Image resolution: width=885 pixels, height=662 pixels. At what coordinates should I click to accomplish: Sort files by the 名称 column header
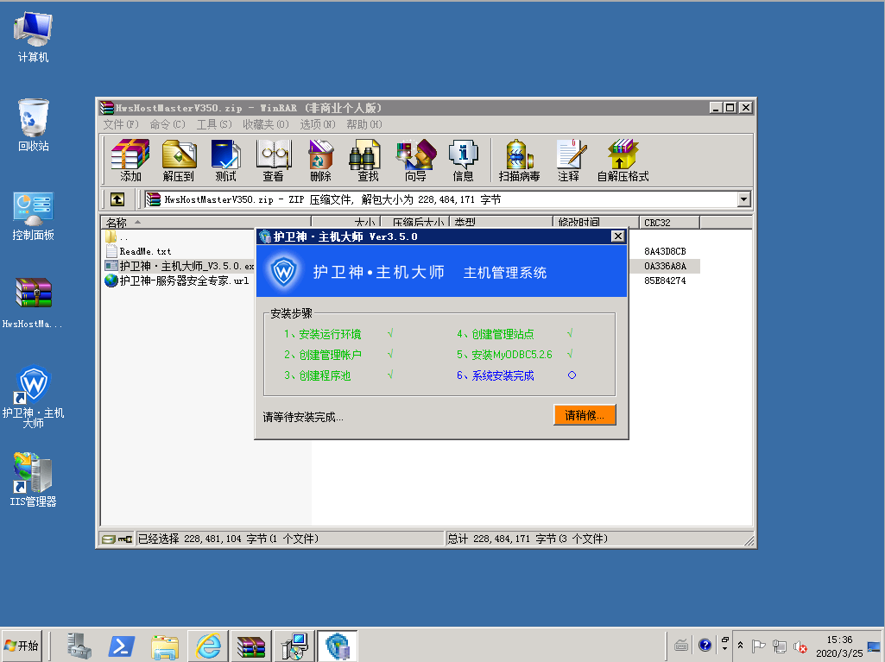[x=117, y=223]
